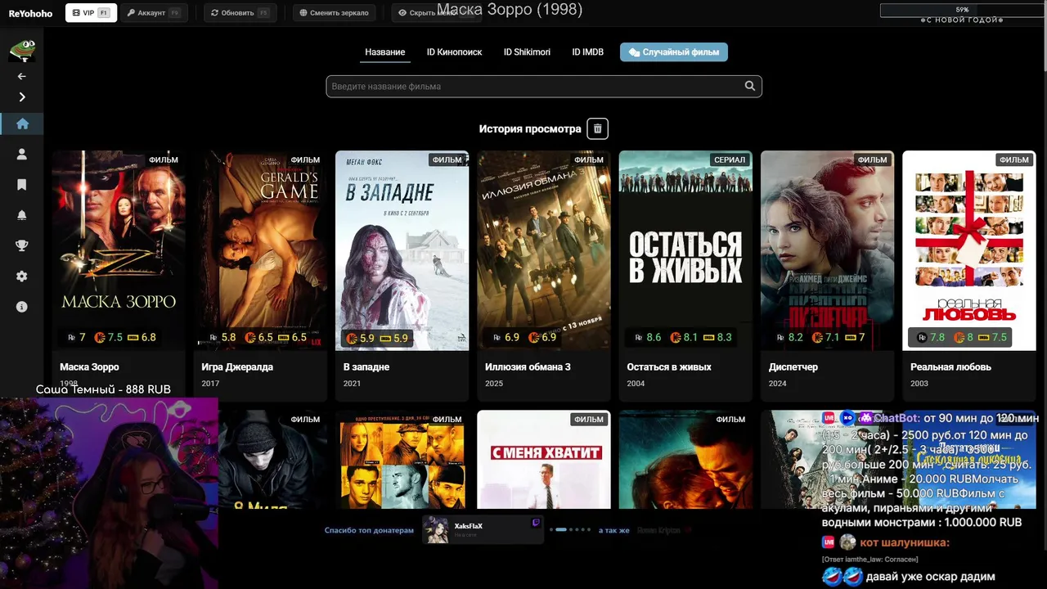The height and width of the screenshot is (589, 1047).
Task: Click the year 2004 under Остаться в живых
Action: click(636, 384)
